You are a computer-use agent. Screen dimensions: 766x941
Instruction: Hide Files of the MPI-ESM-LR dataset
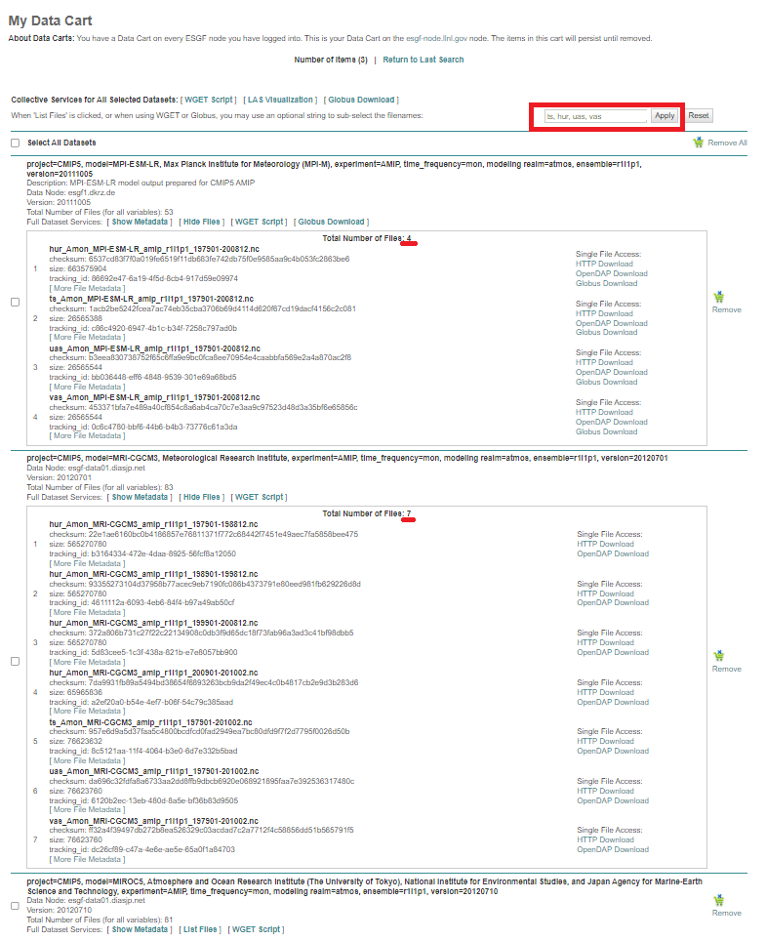[x=202, y=222]
